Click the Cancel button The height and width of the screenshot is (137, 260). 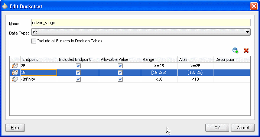pyautogui.click(x=243, y=128)
